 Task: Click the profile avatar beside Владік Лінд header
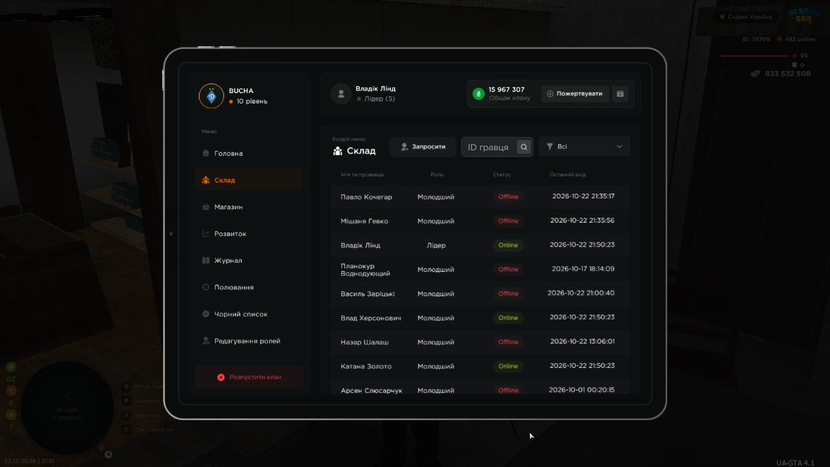(x=341, y=93)
